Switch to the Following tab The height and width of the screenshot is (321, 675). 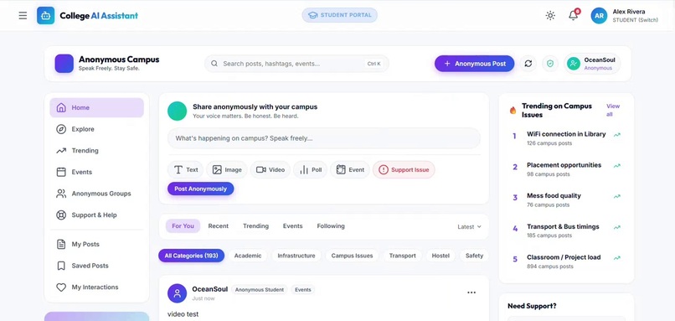click(331, 225)
